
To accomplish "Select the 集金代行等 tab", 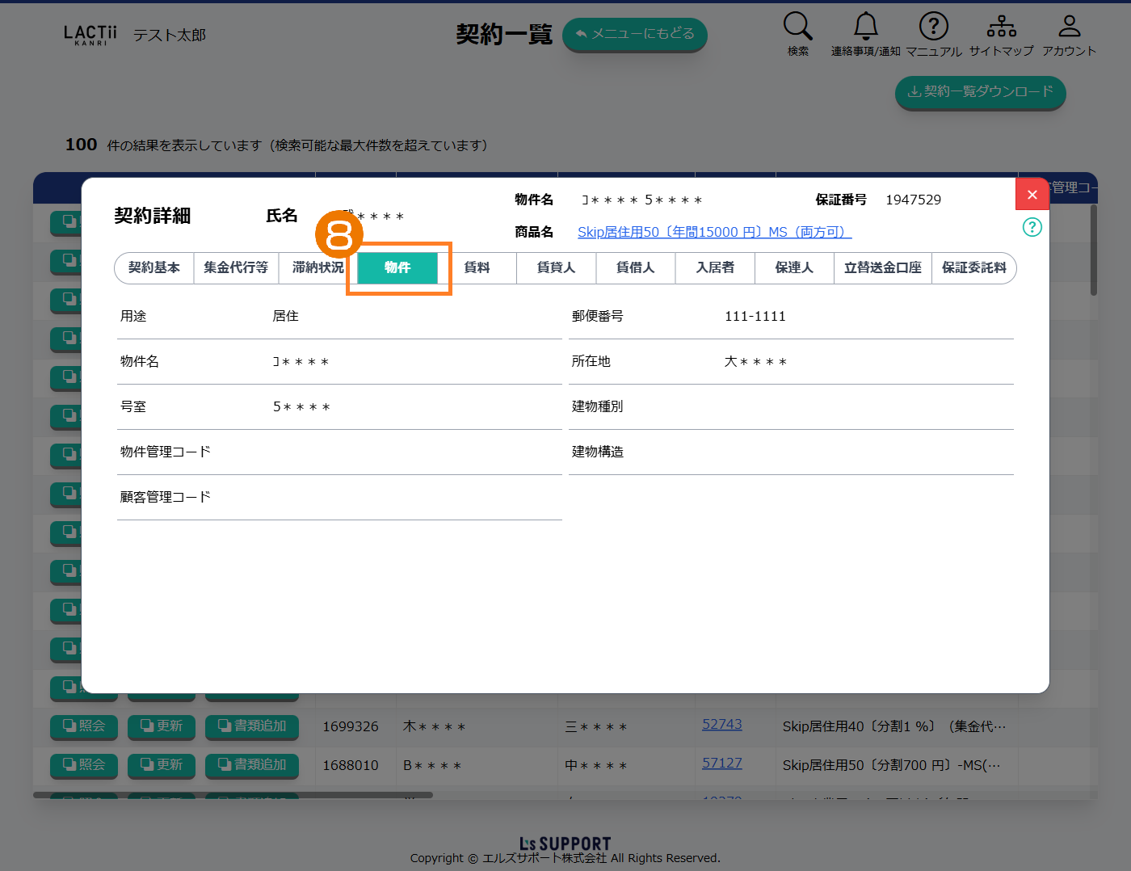I will 236,267.
